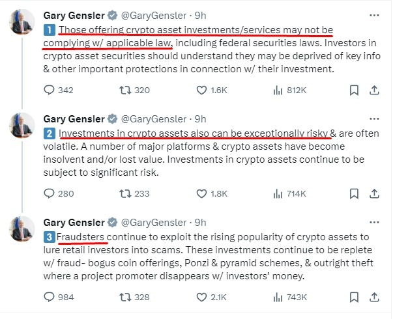393x319 pixels.
Task: Reply to the first tweet with 342 replies
Action: click(x=50, y=90)
